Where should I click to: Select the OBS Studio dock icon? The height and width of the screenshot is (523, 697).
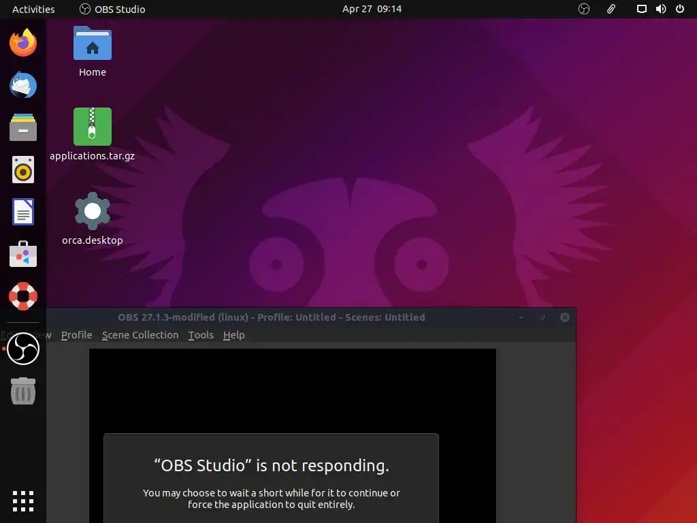pyautogui.click(x=23, y=349)
